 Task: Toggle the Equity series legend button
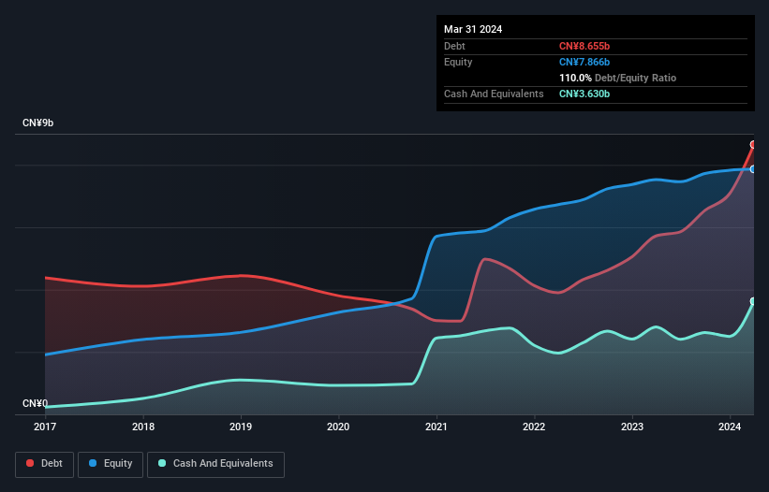coord(111,464)
